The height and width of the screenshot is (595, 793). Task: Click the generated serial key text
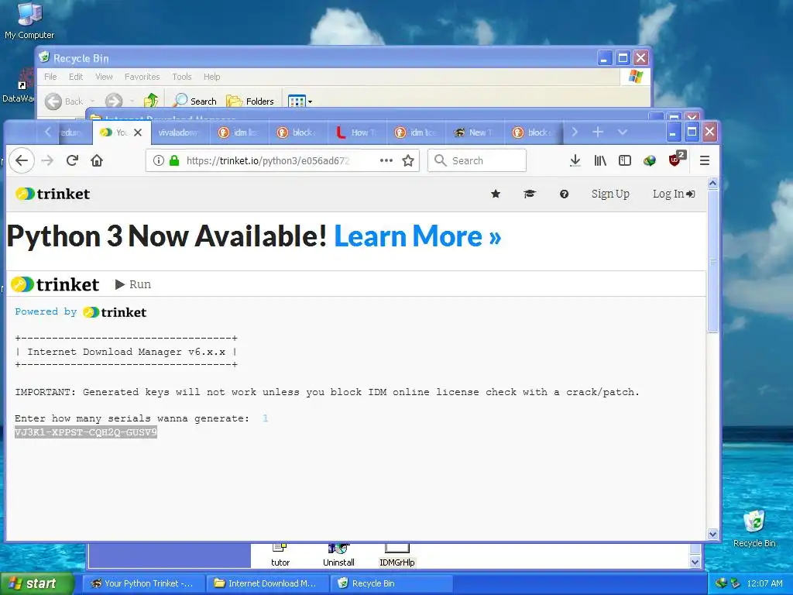point(86,432)
